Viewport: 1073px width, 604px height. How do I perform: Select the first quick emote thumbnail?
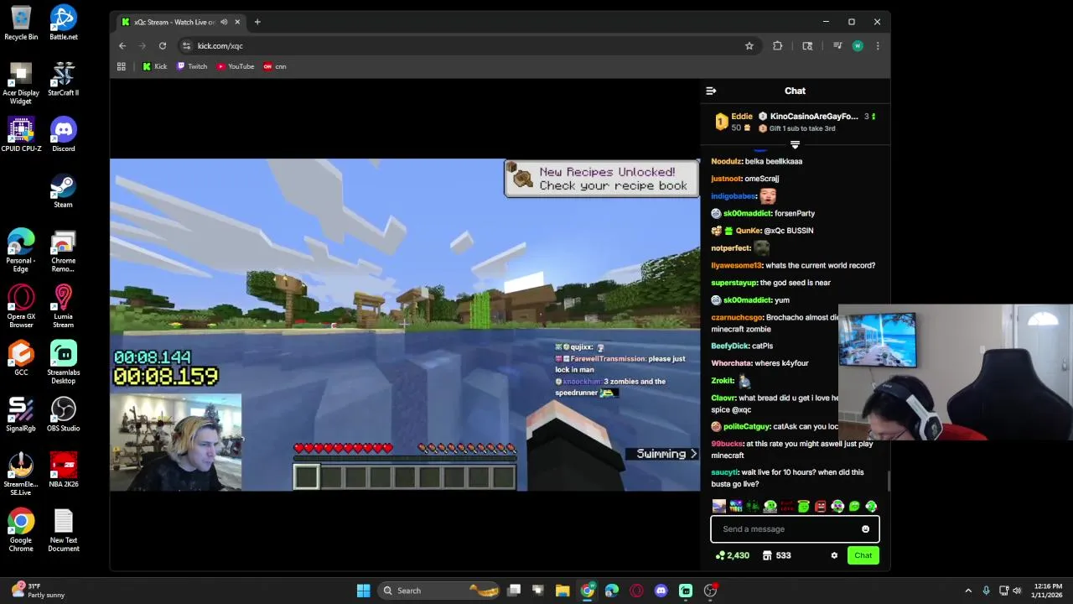tap(718, 506)
